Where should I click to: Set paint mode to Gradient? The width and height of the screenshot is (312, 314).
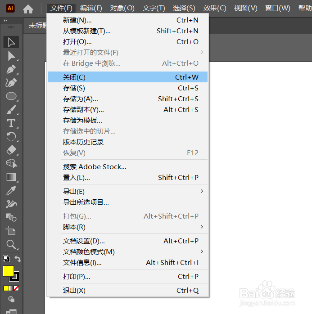pos(11,288)
